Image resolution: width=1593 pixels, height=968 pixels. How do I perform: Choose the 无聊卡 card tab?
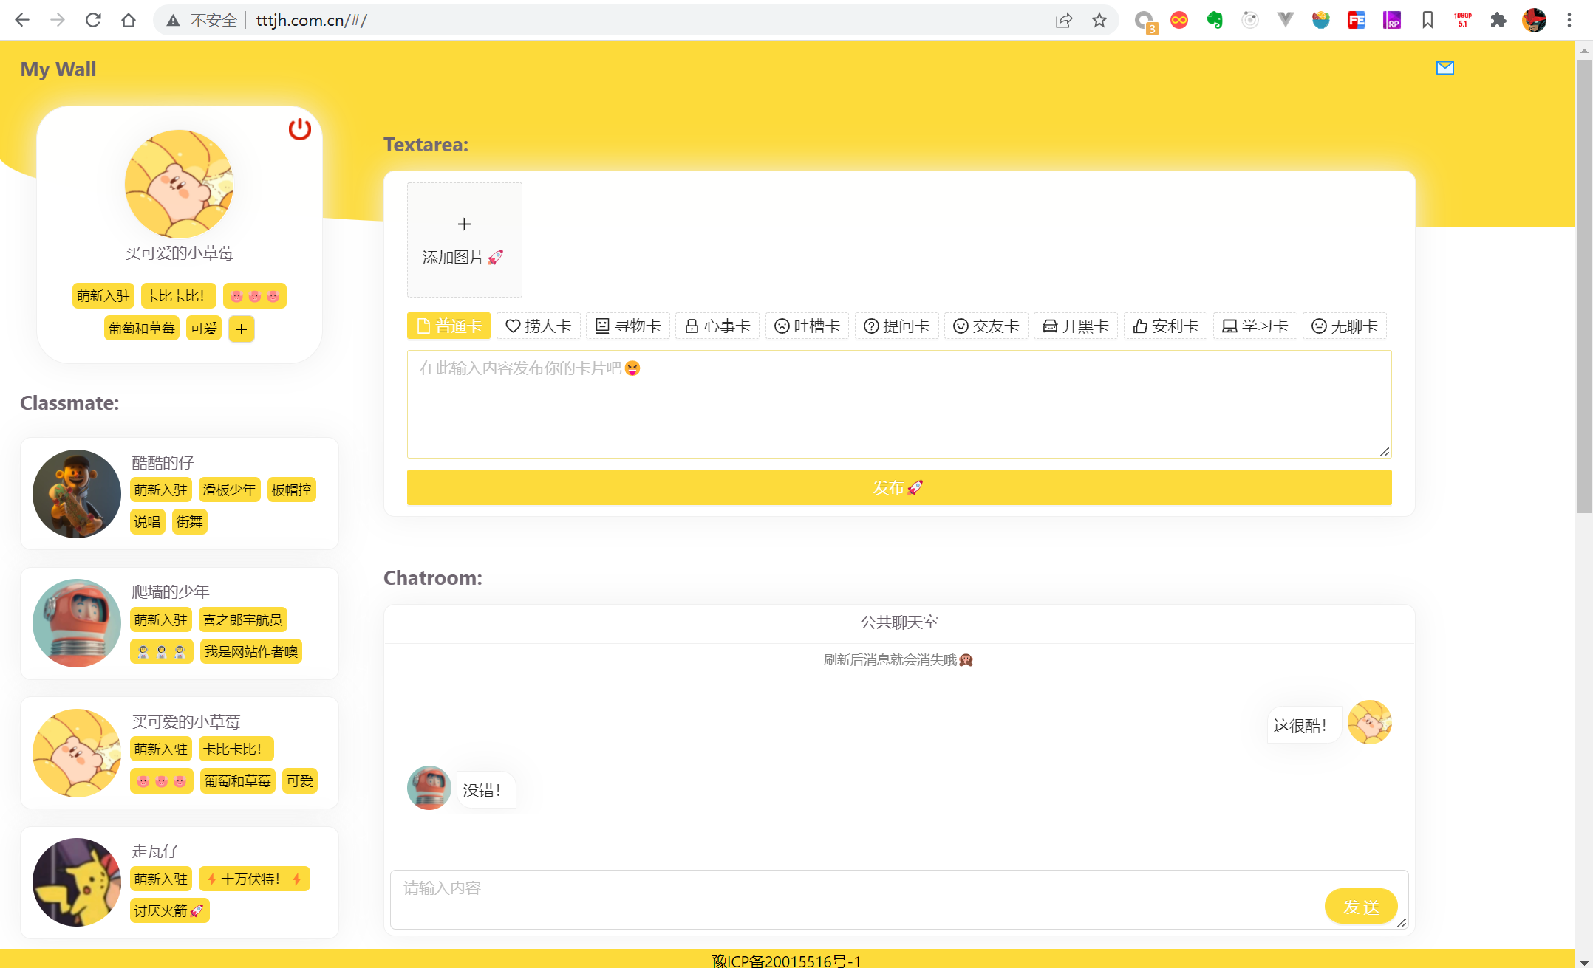[x=1344, y=326]
